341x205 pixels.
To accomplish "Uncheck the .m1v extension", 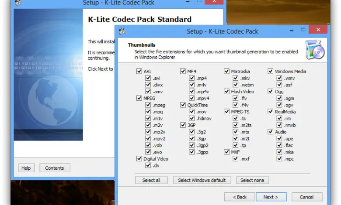I will coord(148,118).
